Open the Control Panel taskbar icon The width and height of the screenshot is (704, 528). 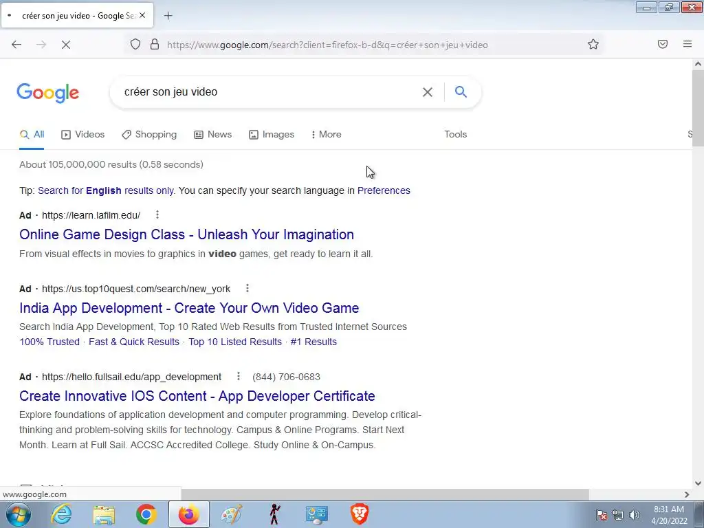coord(316,514)
